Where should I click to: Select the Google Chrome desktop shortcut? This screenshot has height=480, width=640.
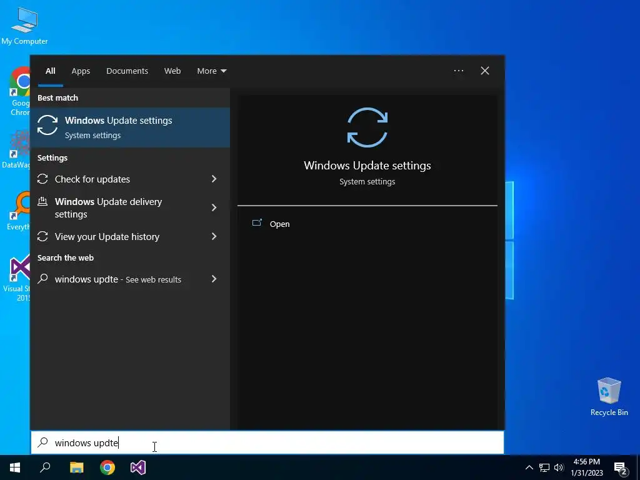[19, 91]
